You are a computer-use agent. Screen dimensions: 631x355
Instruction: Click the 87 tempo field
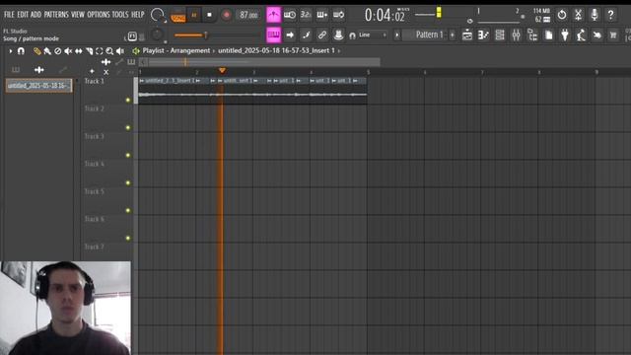(248, 16)
